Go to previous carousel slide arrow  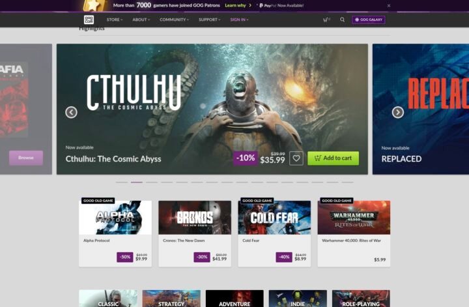[x=72, y=112]
